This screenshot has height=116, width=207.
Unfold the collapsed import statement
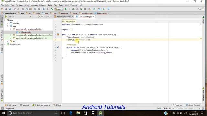71,30
